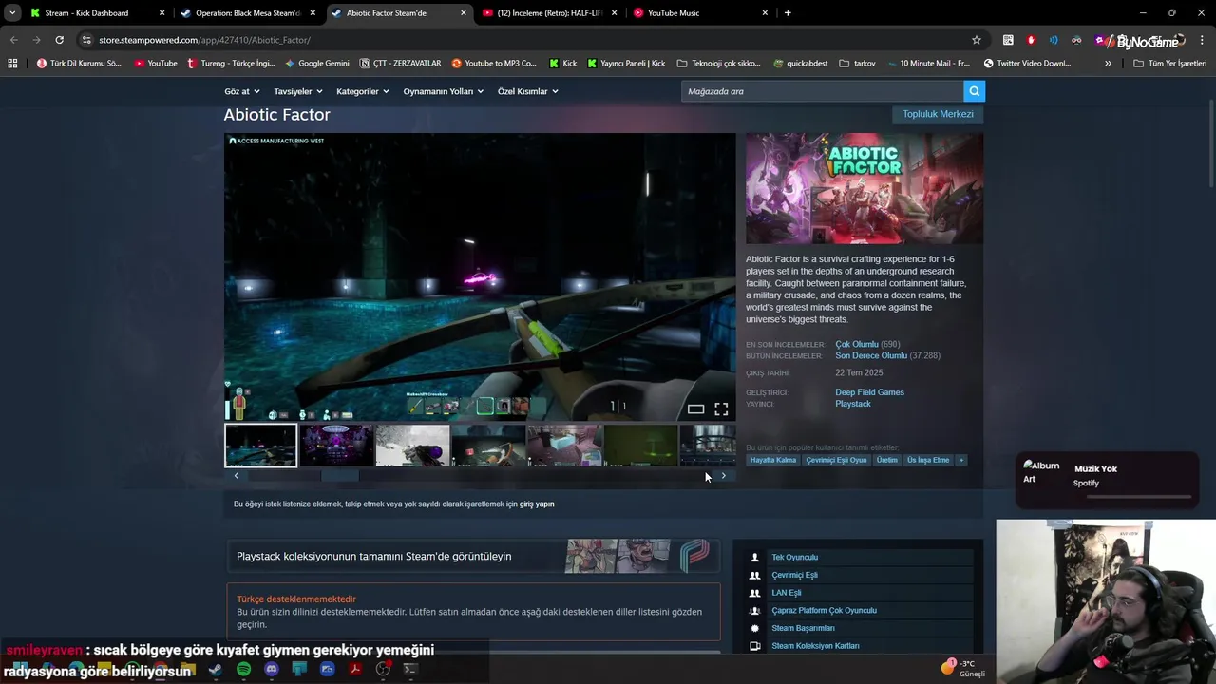This screenshot has height=684, width=1216.
Task: Click the browser page vertical scrollbar
Action: (1211, 142)
